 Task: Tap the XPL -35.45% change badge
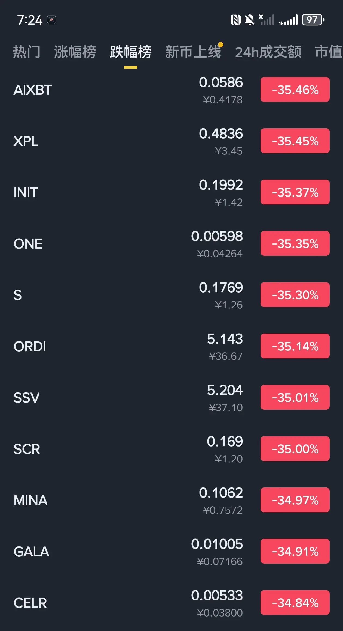(x=295, y=141)
